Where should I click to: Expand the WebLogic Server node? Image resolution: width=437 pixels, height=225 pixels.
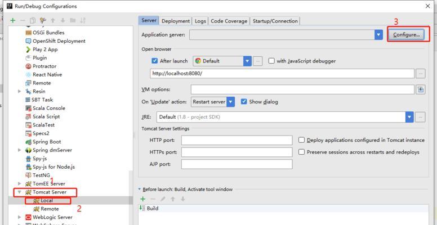click(x=20, y=217)
